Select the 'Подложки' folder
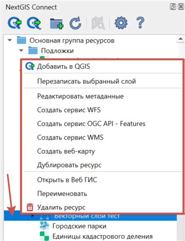This screenshot has width=185, height=241. coord(57,51)
